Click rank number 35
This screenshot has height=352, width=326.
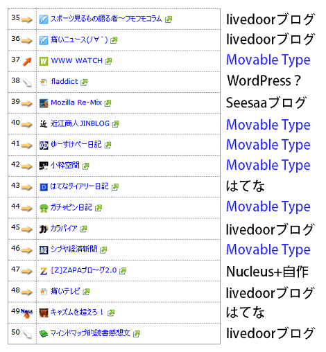click(x=15, y=17)
